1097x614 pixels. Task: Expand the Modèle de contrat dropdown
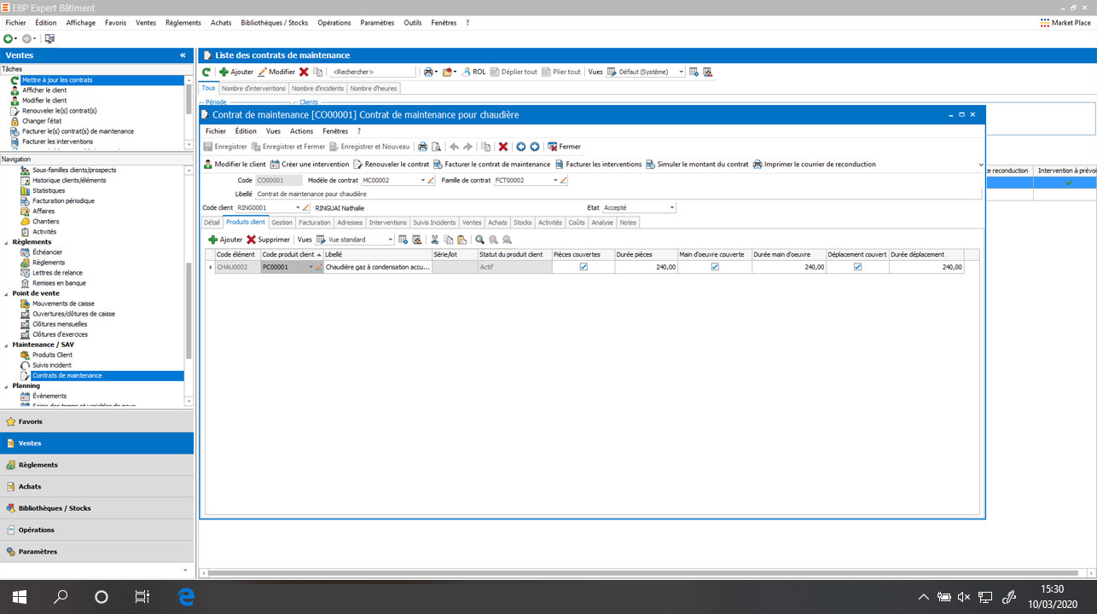tap(422, 181)
